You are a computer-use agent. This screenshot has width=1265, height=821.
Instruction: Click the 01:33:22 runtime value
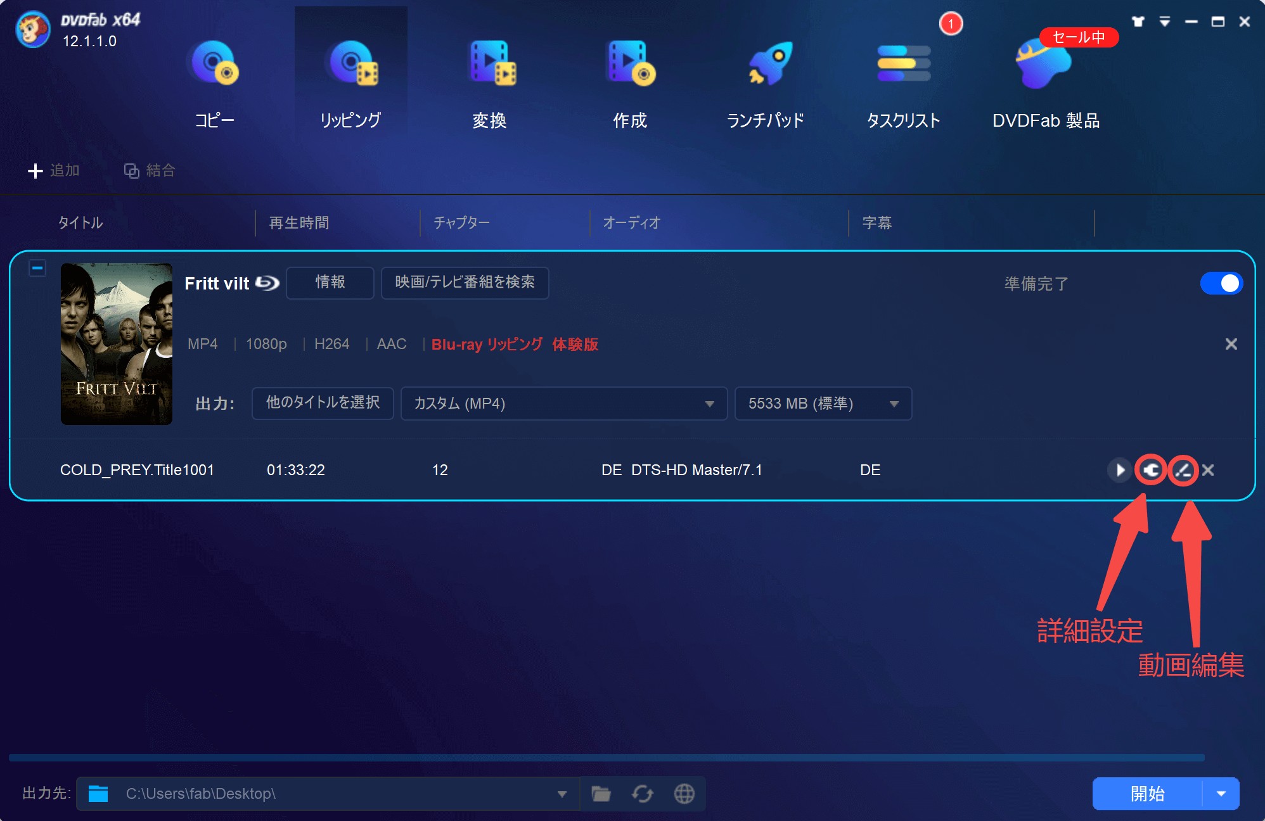296,470
